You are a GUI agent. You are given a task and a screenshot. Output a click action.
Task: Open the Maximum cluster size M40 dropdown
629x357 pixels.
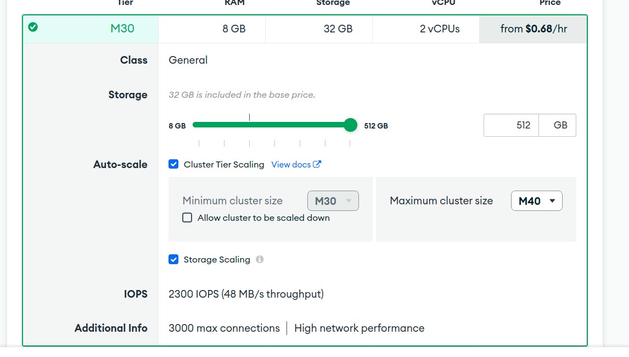(x=536, y=200)
